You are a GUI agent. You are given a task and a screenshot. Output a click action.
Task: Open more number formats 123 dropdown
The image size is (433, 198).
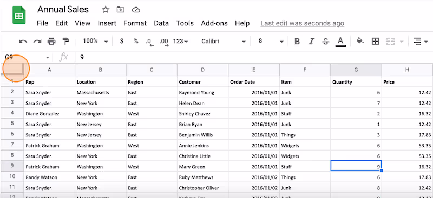point(180,41)
